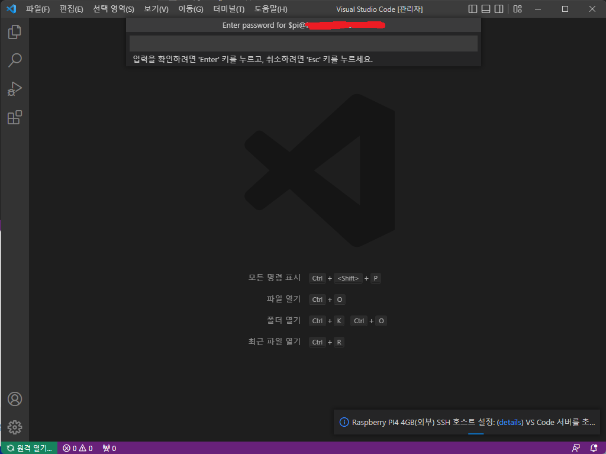Open notifications bell in status bar
The image size is (606, 454).
(594, 448)
